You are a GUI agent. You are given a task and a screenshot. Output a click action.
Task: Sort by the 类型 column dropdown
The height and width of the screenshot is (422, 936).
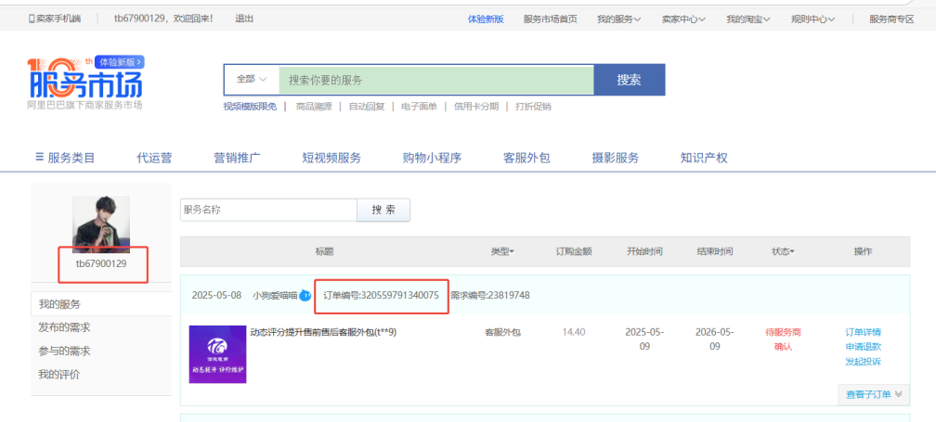[x=502, y=251]
